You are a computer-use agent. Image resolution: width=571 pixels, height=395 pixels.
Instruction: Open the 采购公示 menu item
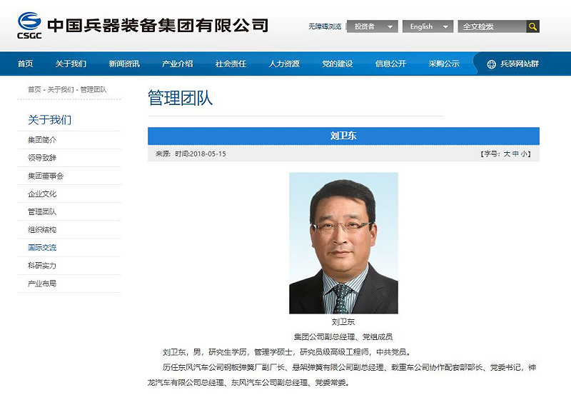coord(444,64)
